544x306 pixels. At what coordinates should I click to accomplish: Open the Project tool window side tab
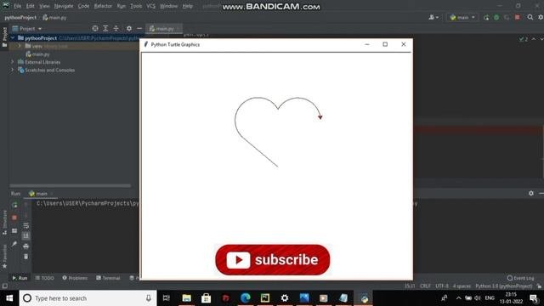[4, 37]
